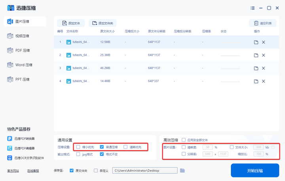Open the 图片压缩 sidebar tab
285x181 pixels.
pyautogui.click(x=25, y=21)
